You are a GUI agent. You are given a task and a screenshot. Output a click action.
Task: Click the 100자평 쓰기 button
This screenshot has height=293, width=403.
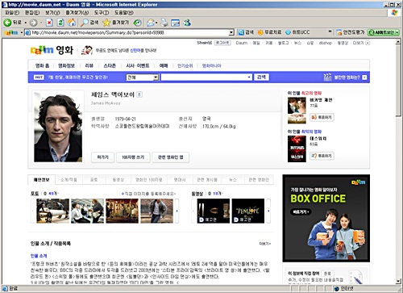[133, 157]
